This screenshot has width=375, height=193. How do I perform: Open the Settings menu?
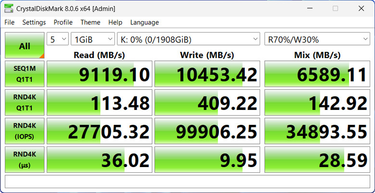[x=34, y=23]
